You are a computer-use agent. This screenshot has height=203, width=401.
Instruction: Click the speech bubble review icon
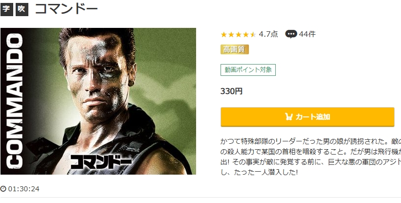(x=291, y=34)
